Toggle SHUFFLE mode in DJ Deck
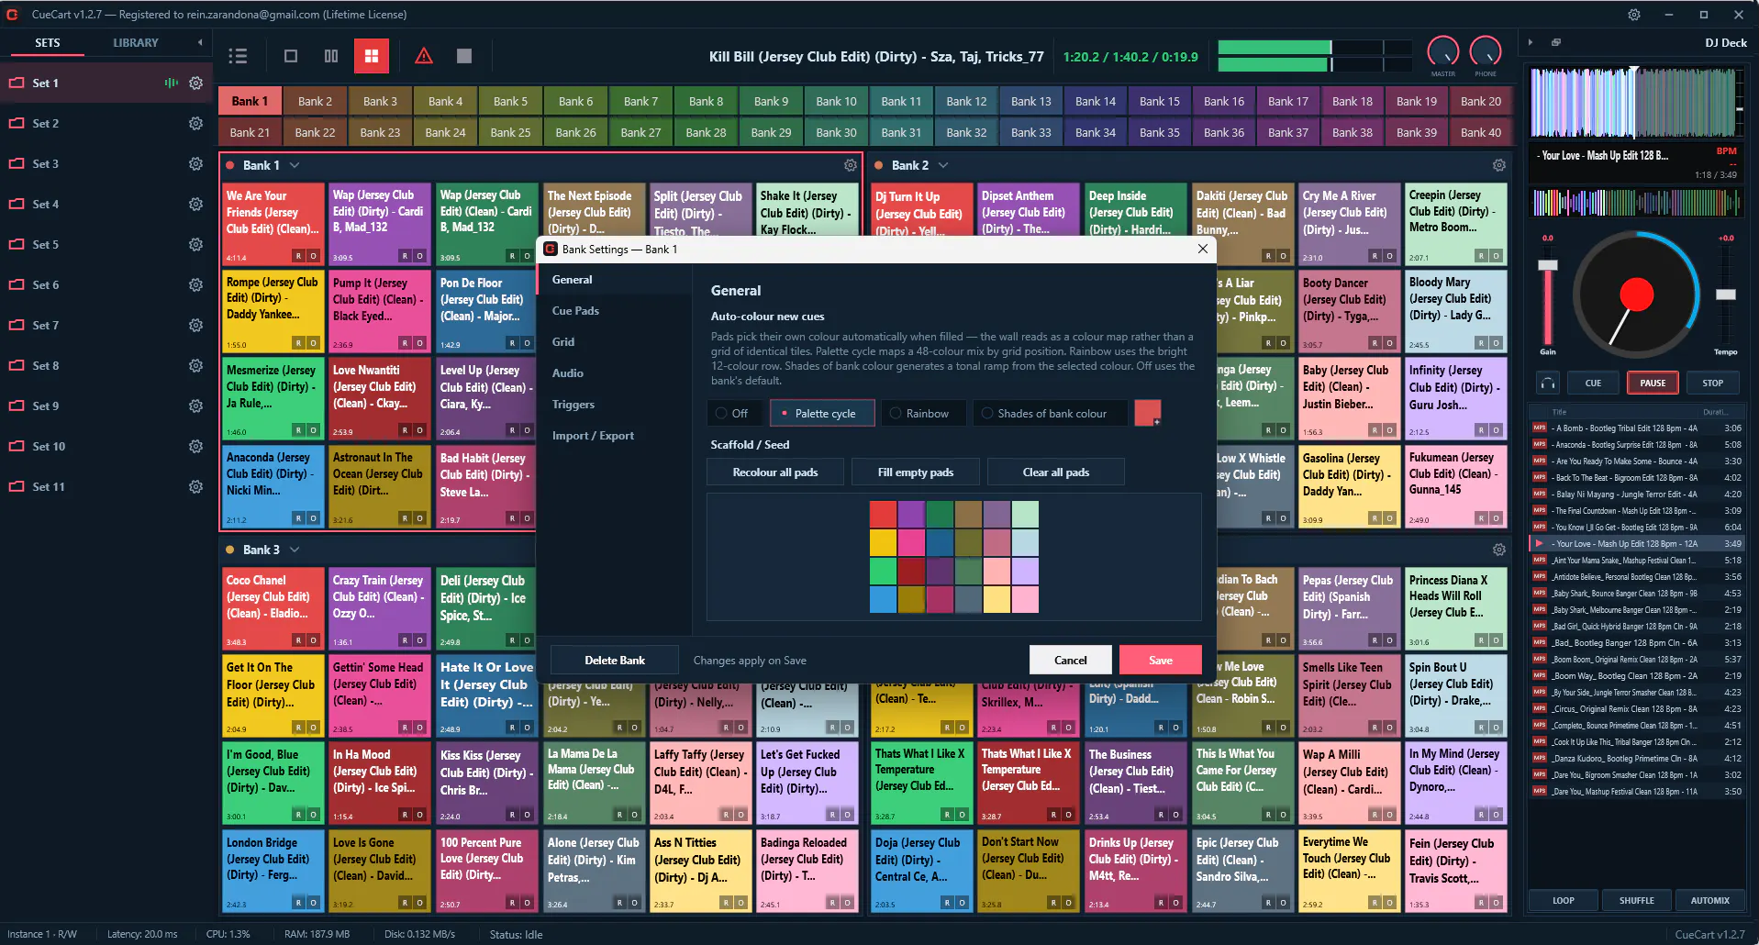This screenshot has width=1759, height=945. coord(1637,900)
